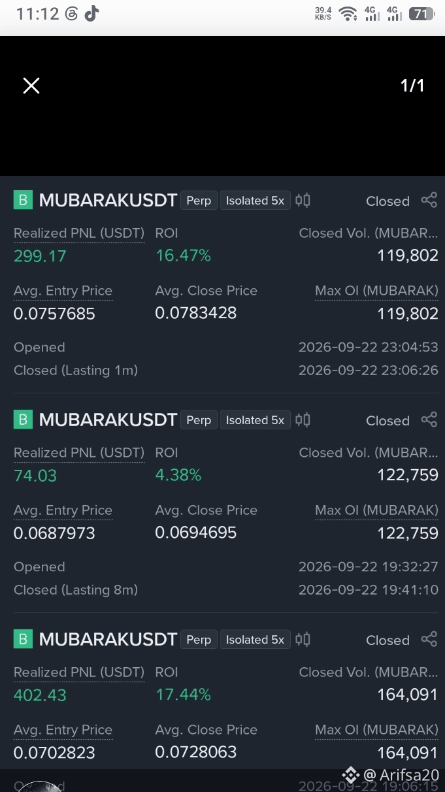The height and width of the screenshot is (792, 445).
Task: Tap TikTok icon in status bar
Action: (91, 14)
